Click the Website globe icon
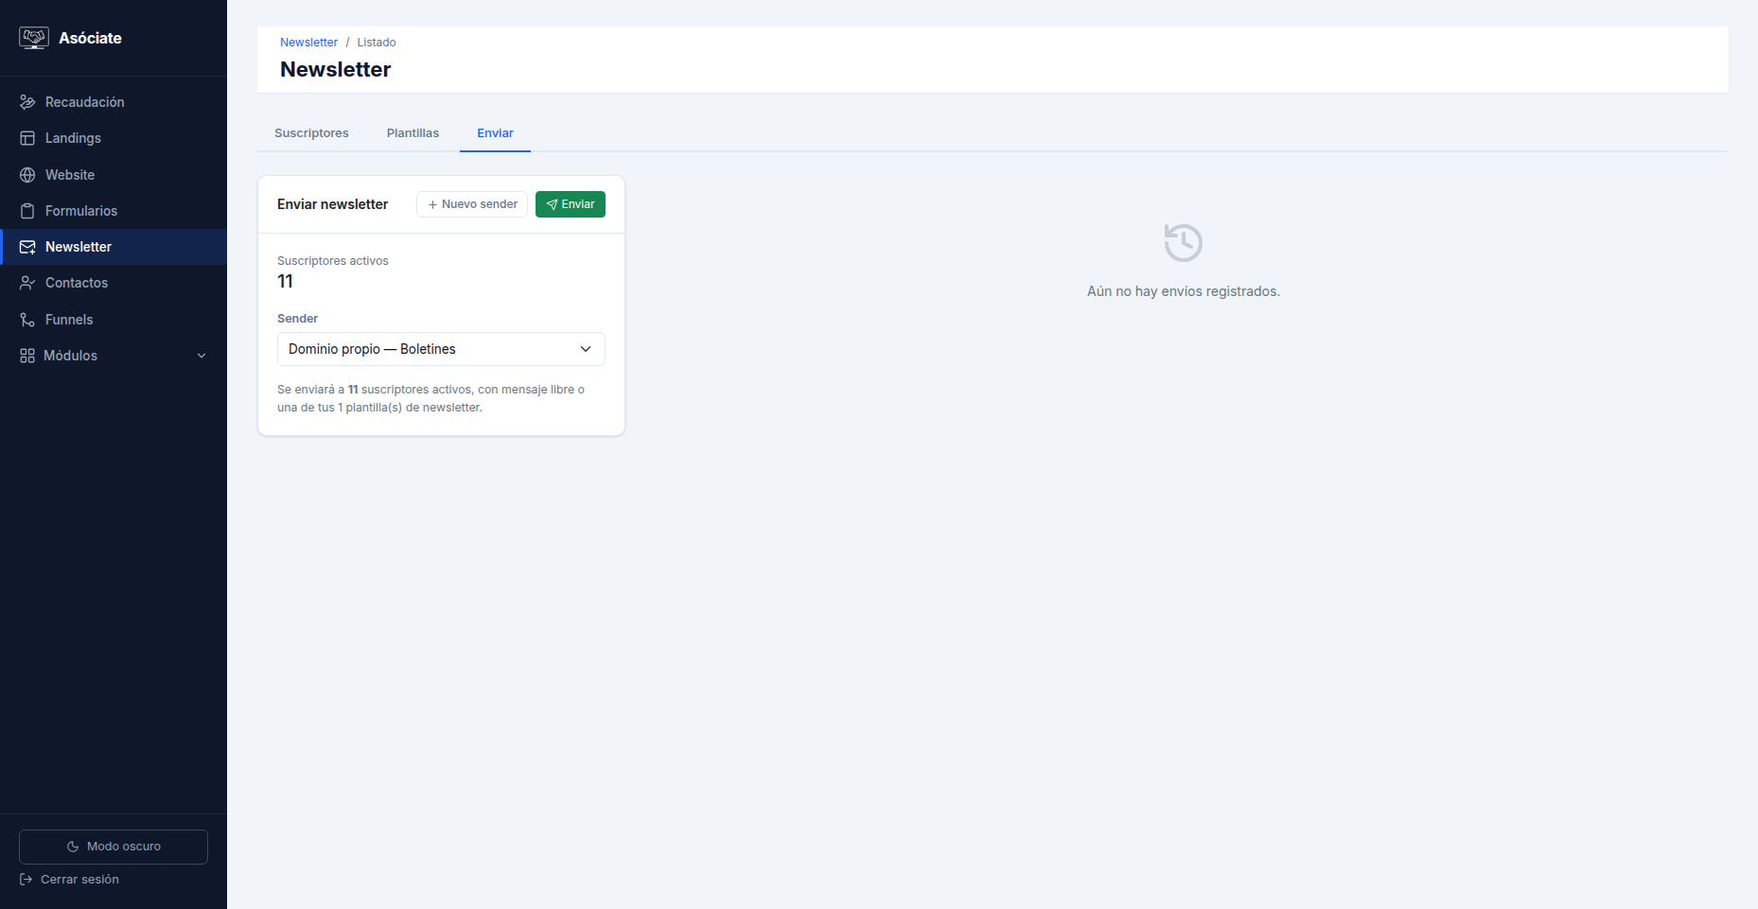 (x=27, y=175)
